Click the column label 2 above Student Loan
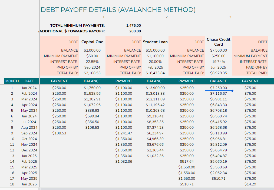This screenshot has width=274, height=190. coord(167,17)
